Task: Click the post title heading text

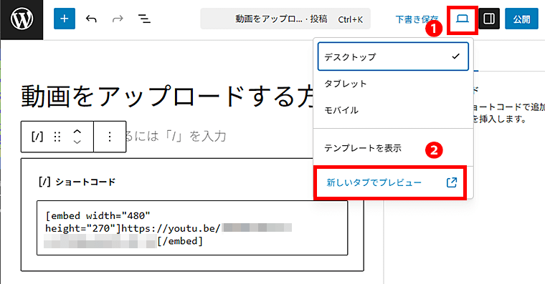Action: [x=168, y=96]
